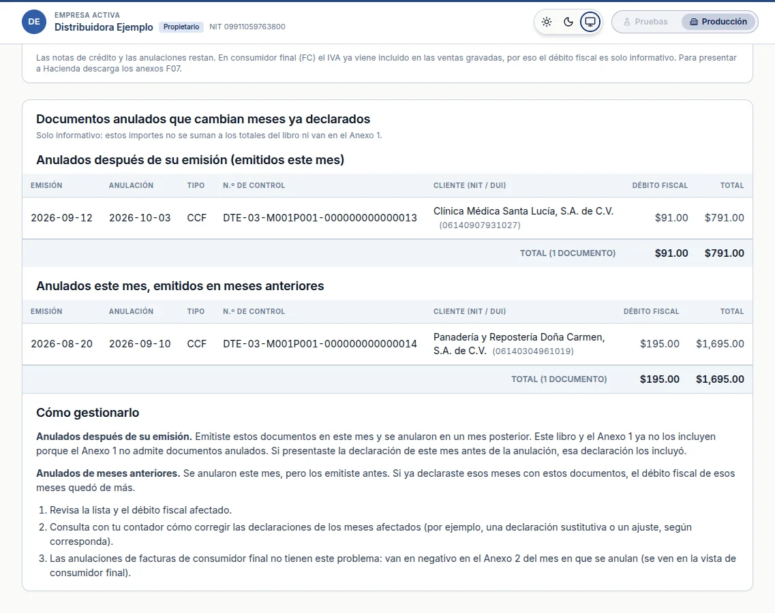Viewport: 775px width, 613px height.
Task: Click the Propietario badge
Action: pos(181,27)
